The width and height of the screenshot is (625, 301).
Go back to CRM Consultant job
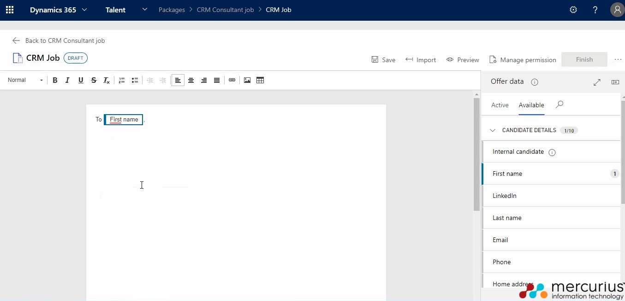[x=59, y=41]
